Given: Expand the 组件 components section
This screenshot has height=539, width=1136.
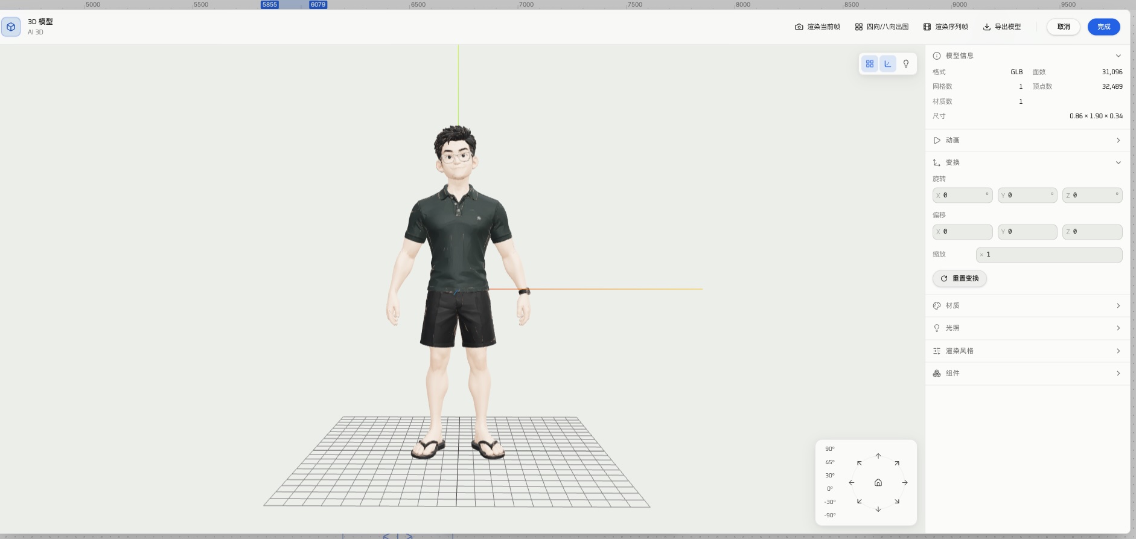Looking at the screenshot, I should pos(1027,373).
